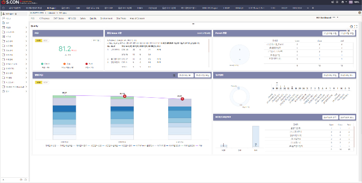Expand the Baseroot sidebar item chevron
The height and width of the screenshot is (183, 362).
click(x=26, y=87)
